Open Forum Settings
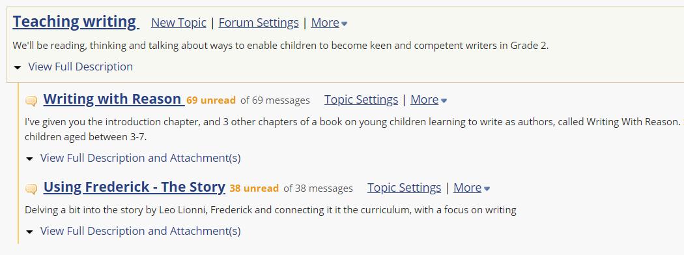This screenshot has height=255, width=684. pos(259,23)
